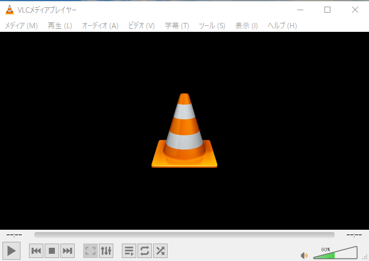Viewport: 369px width, 261px height.
Task: Enable shuffle random playback
Action: tap(160, 251)
